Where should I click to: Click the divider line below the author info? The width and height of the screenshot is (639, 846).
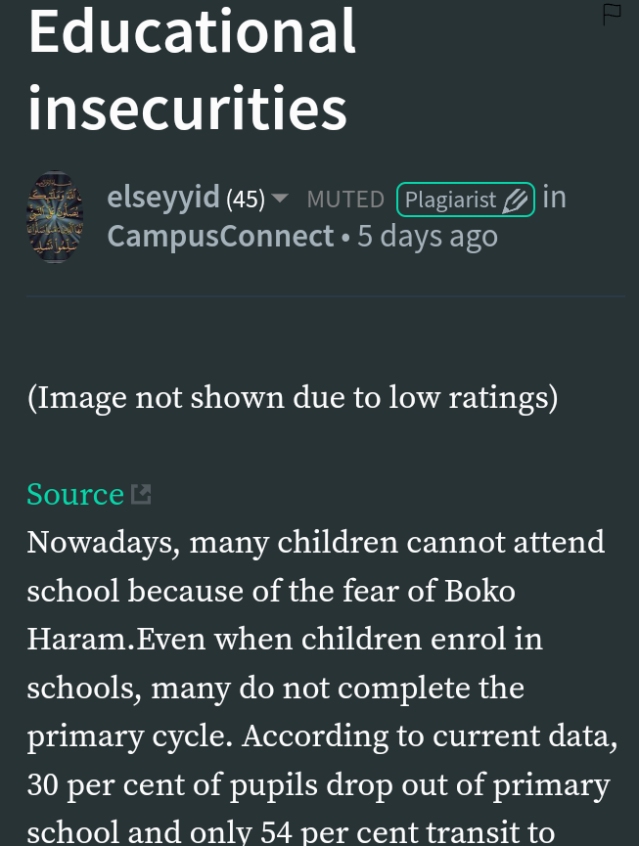pos(326,296)
